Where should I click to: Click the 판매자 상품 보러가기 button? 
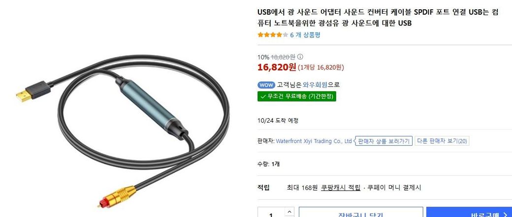point(384,141)
